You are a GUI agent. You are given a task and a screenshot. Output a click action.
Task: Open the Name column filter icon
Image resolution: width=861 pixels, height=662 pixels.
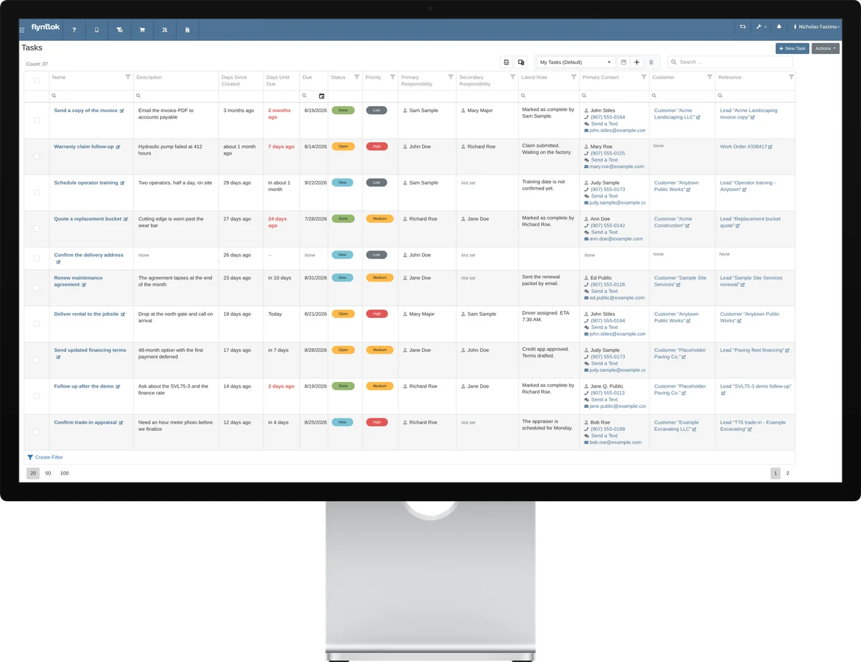point(128,77)
